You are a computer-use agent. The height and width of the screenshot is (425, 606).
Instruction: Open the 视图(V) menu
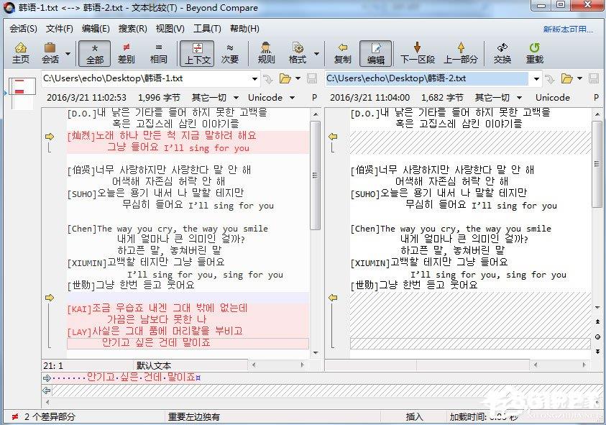tap(170, 29)
